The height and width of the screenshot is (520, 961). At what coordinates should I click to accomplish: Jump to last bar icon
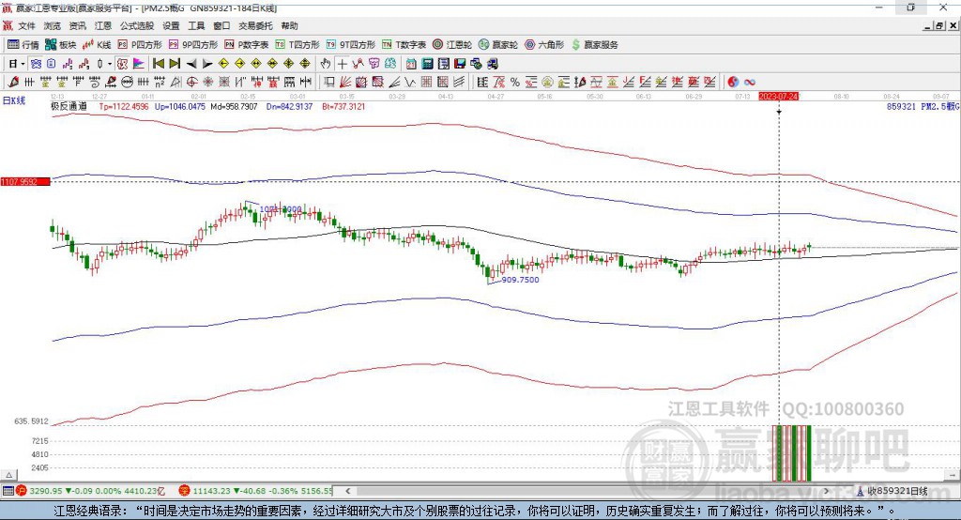click(x=175, y=64)
